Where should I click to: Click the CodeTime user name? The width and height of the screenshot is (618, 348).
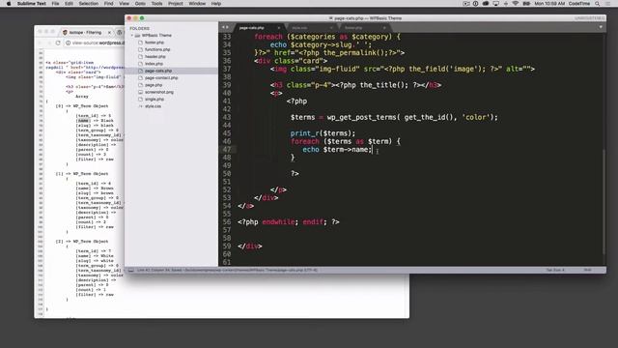579,4
